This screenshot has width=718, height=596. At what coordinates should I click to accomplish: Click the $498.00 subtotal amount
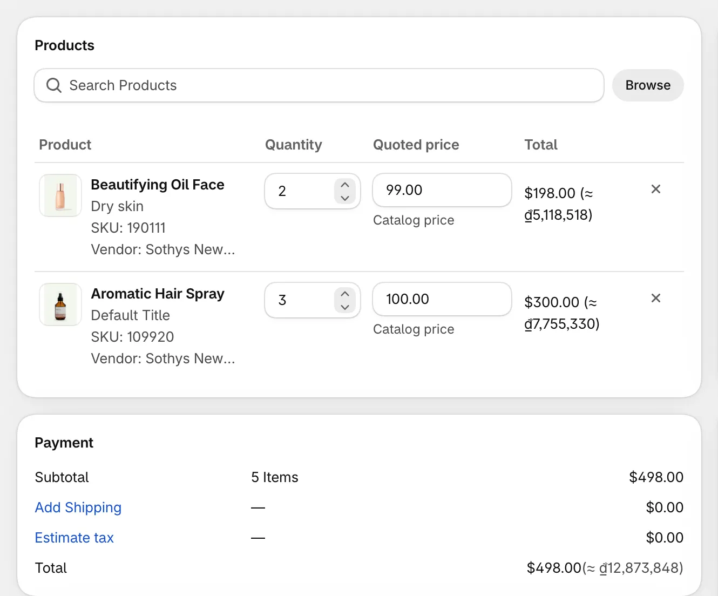[656, 477]
